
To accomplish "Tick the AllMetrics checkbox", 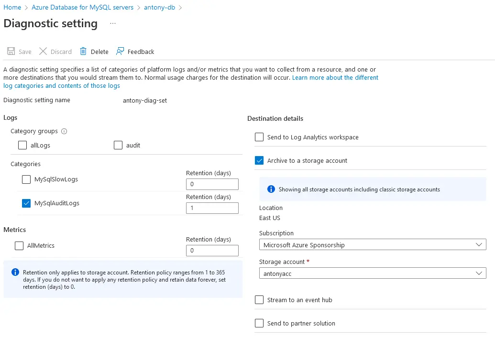I will click(x=19, y=246).
